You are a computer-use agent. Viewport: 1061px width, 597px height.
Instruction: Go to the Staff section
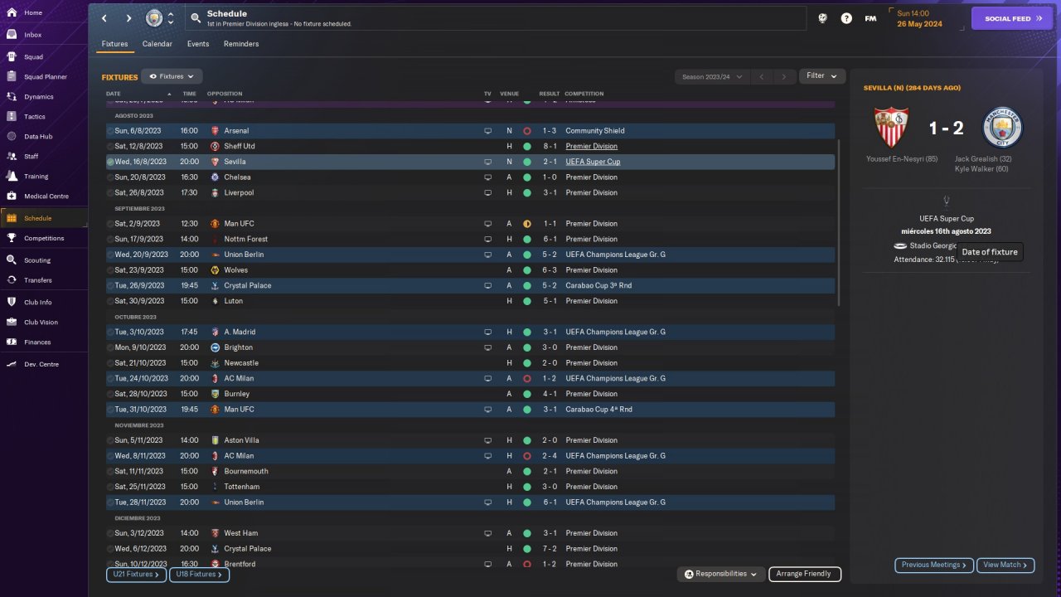(44, 157)
